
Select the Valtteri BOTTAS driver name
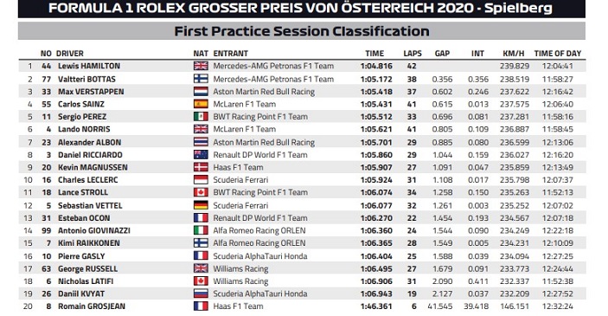86,79
